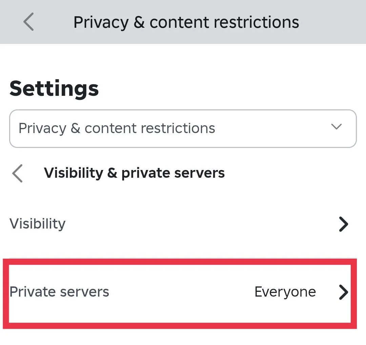The image size is (366, 345).
Task: Return to the previous settings screen
Action: [x=28, y=21]
